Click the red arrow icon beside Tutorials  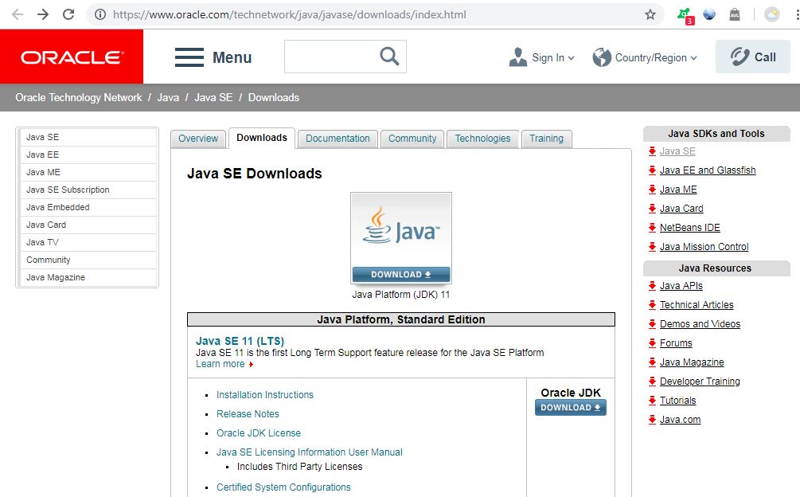coord(652,401)
